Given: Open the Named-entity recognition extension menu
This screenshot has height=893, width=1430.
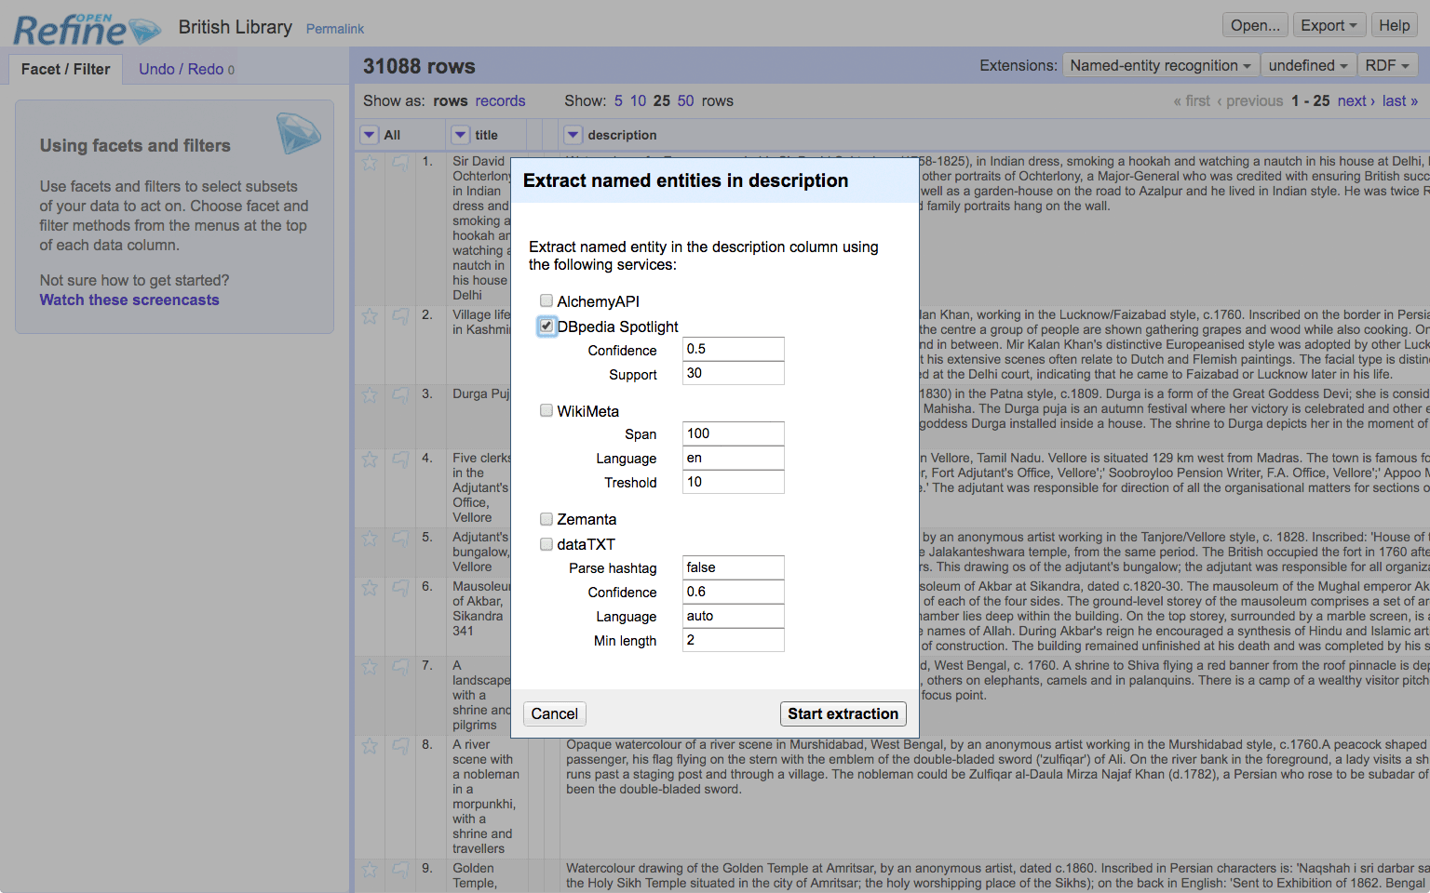Looking at the screenshot, I should coord(1160,65).
